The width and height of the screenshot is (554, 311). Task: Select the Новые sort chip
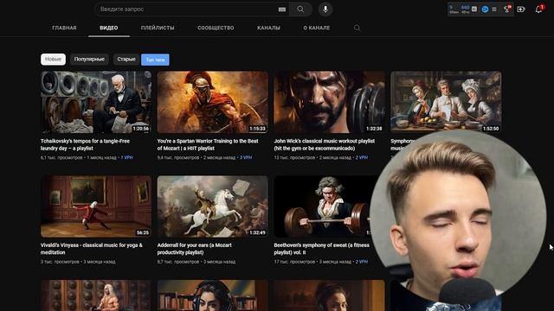pos(53,60)
